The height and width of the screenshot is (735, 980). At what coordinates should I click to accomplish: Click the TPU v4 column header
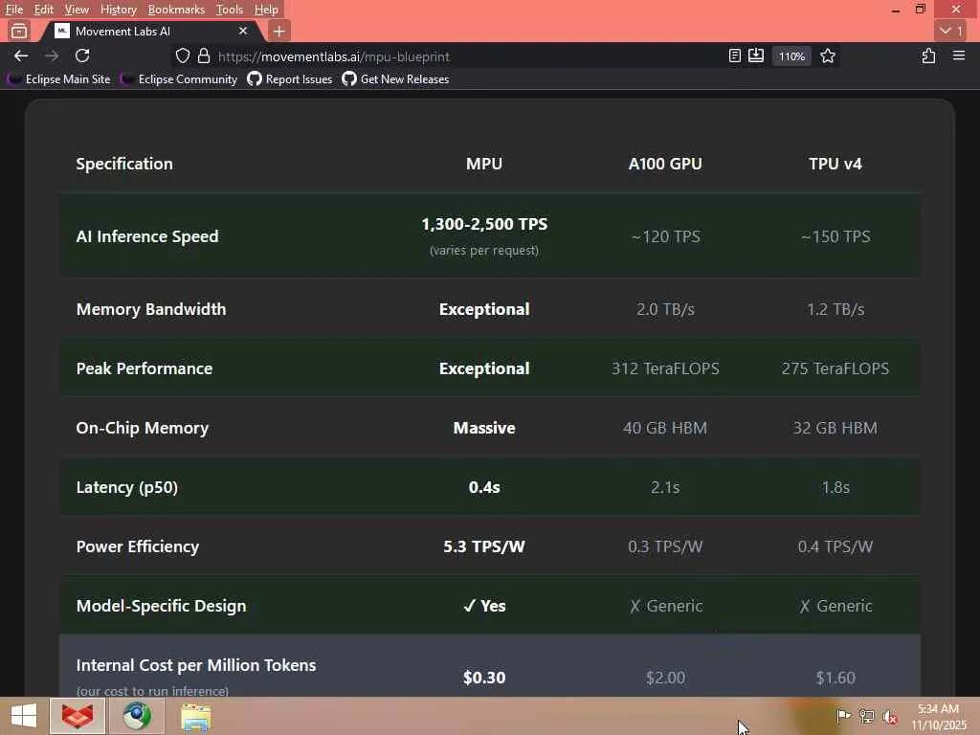[x=835, y=164]
